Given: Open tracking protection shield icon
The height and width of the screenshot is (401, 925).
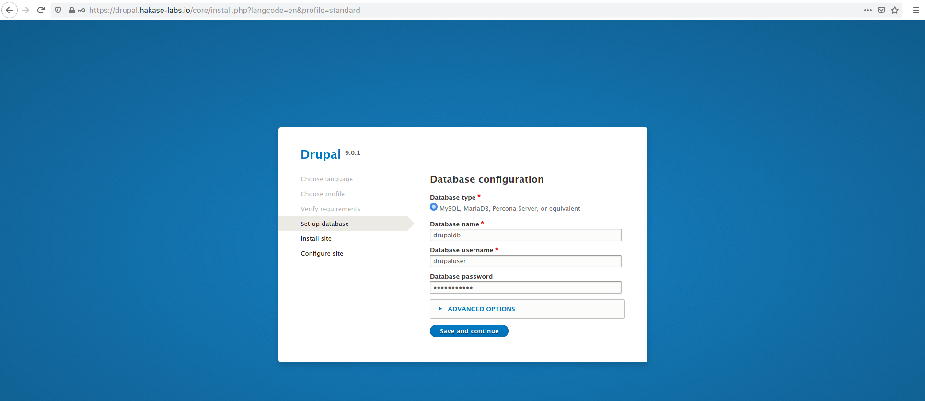Looking at the screenshot, I should click(x=58, y=10).
